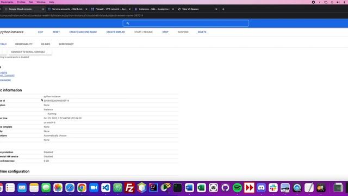The height and width of the screenshot is (196, 348).
Task: Click the STOP instance button
Action: (x=165, y=32)
